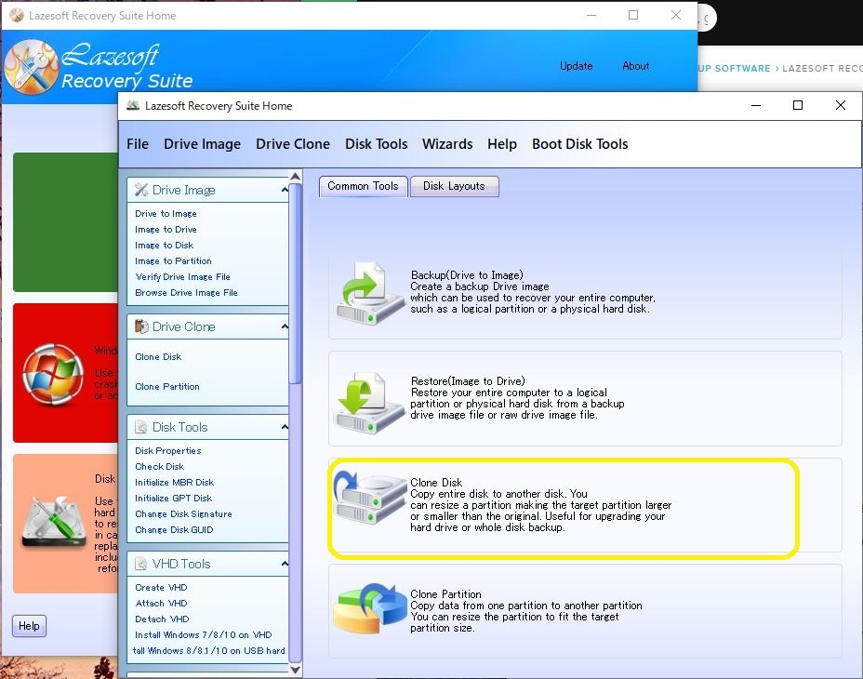Click the Clone Disk stacked drives icon
The height and width of the screenshot is (679, 863).
tap(368, 497)
